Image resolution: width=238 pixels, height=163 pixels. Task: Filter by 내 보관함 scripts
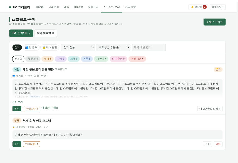click(x=50, y=47)
